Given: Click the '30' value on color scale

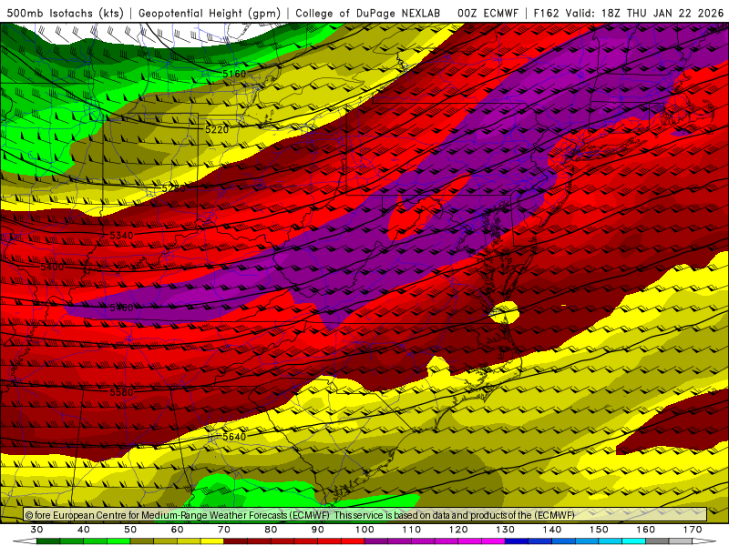Looking at the screenshot, I should (x=36, y=530).
